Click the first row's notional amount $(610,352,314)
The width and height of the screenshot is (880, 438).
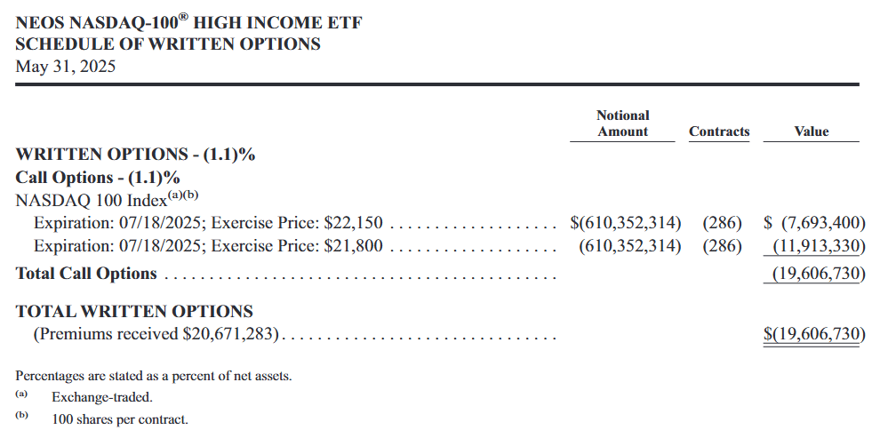[x=626, y=223]
